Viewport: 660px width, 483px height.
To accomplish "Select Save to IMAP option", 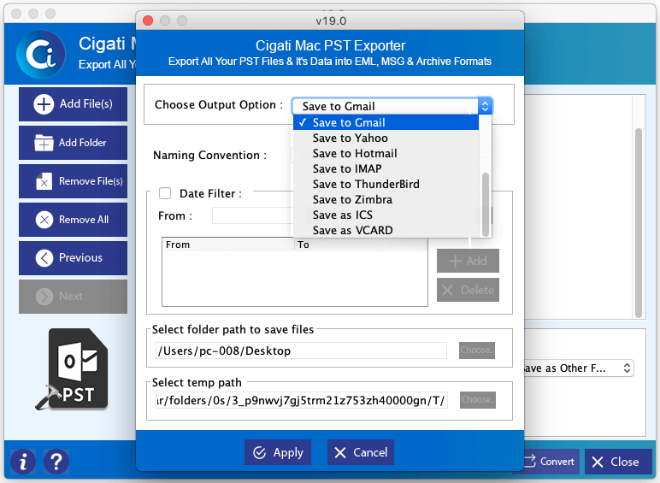I will tap(386, 168).
